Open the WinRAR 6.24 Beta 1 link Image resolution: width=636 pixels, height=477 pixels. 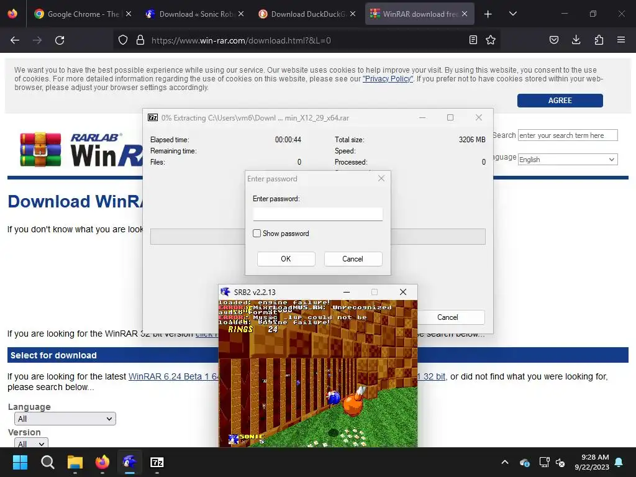(173, 376)
